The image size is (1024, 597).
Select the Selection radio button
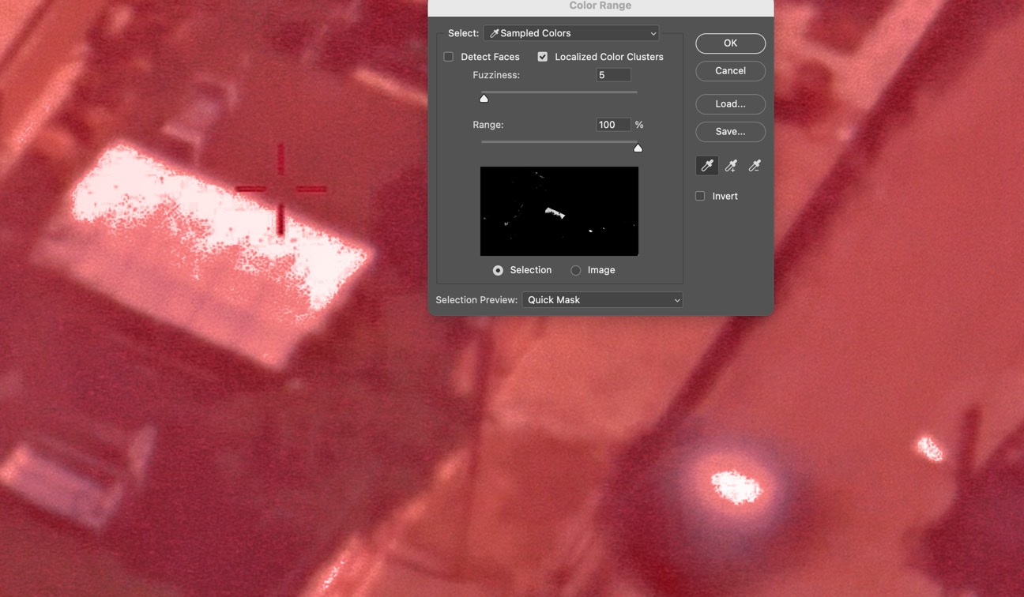498,270
